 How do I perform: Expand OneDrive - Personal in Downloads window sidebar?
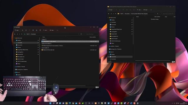click(14, 67)
